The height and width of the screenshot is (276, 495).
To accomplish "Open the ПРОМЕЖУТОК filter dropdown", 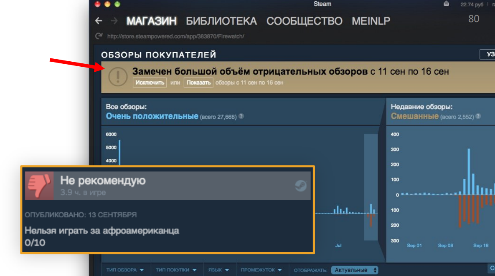I will coord(262,270).
